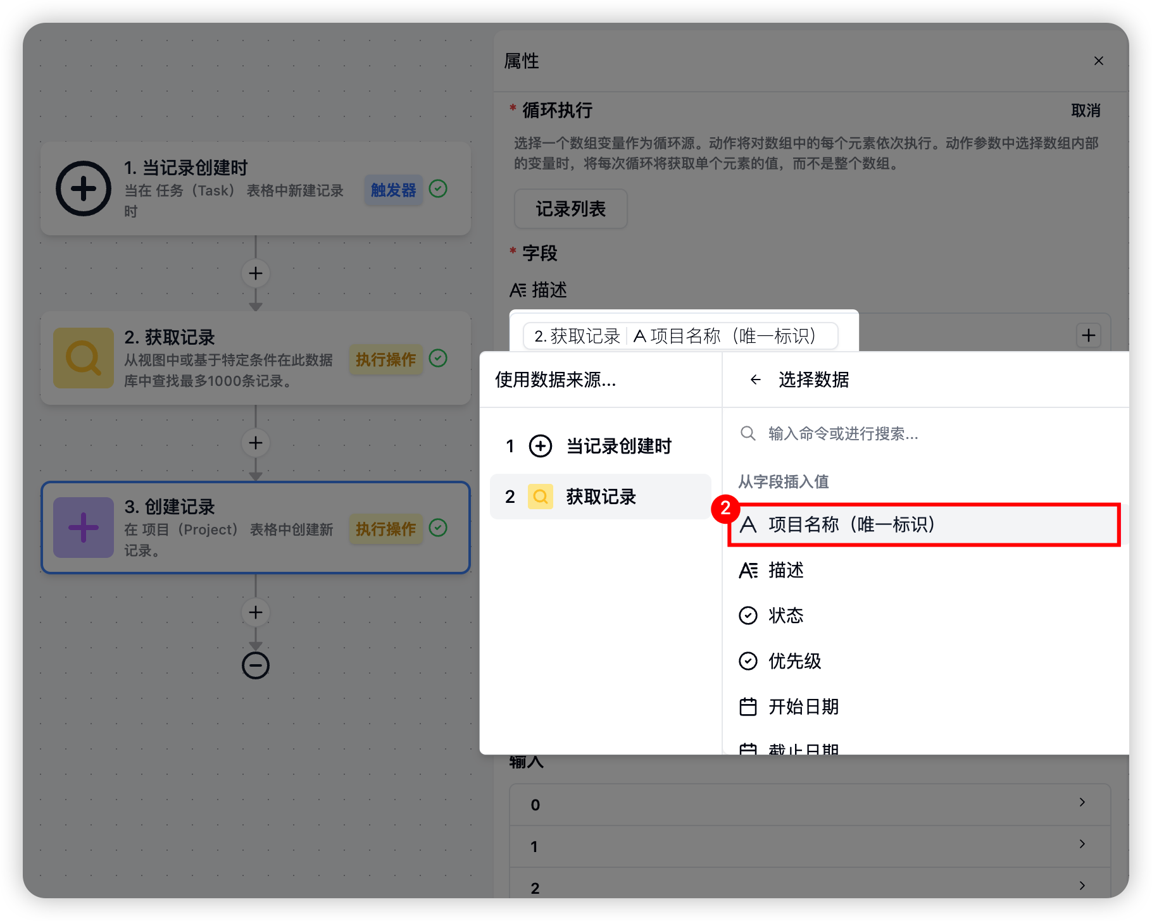Image resolution: width=1152 pixels, height=921 pixels.
Task: Click the 2. 获取记录 项目名称 variable chip
Action: 680,335
